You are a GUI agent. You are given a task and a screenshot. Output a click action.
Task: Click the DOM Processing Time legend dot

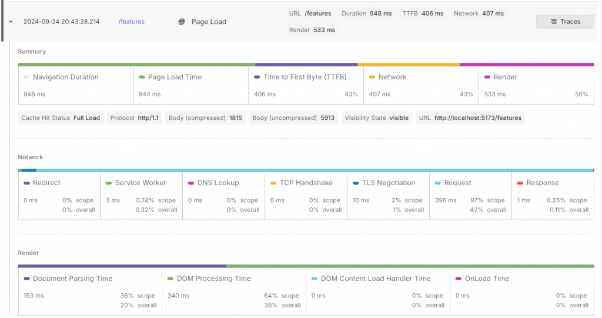170,279
